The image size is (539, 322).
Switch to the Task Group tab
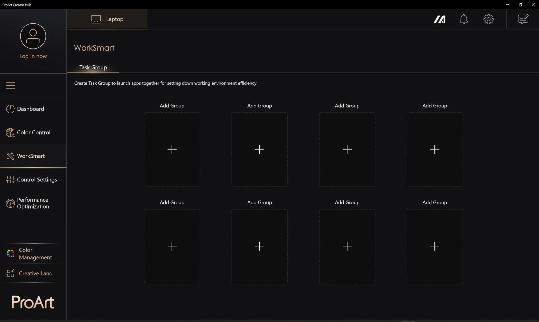(x=93, y=67)
